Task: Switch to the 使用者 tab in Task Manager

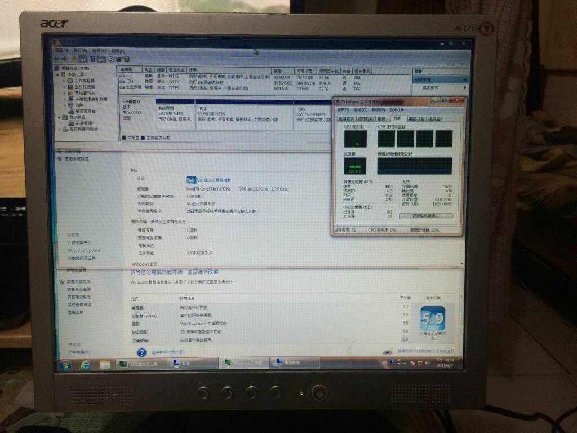Action: [434, 119]
